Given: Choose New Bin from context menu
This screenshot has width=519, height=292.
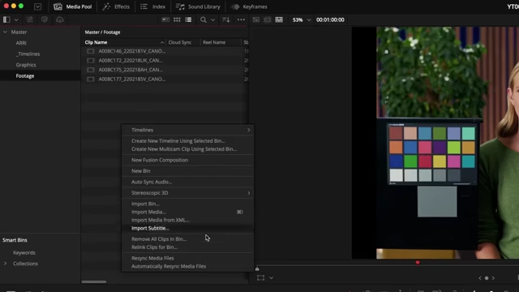Looking at the screenshot, I should [x=187, y=171].
